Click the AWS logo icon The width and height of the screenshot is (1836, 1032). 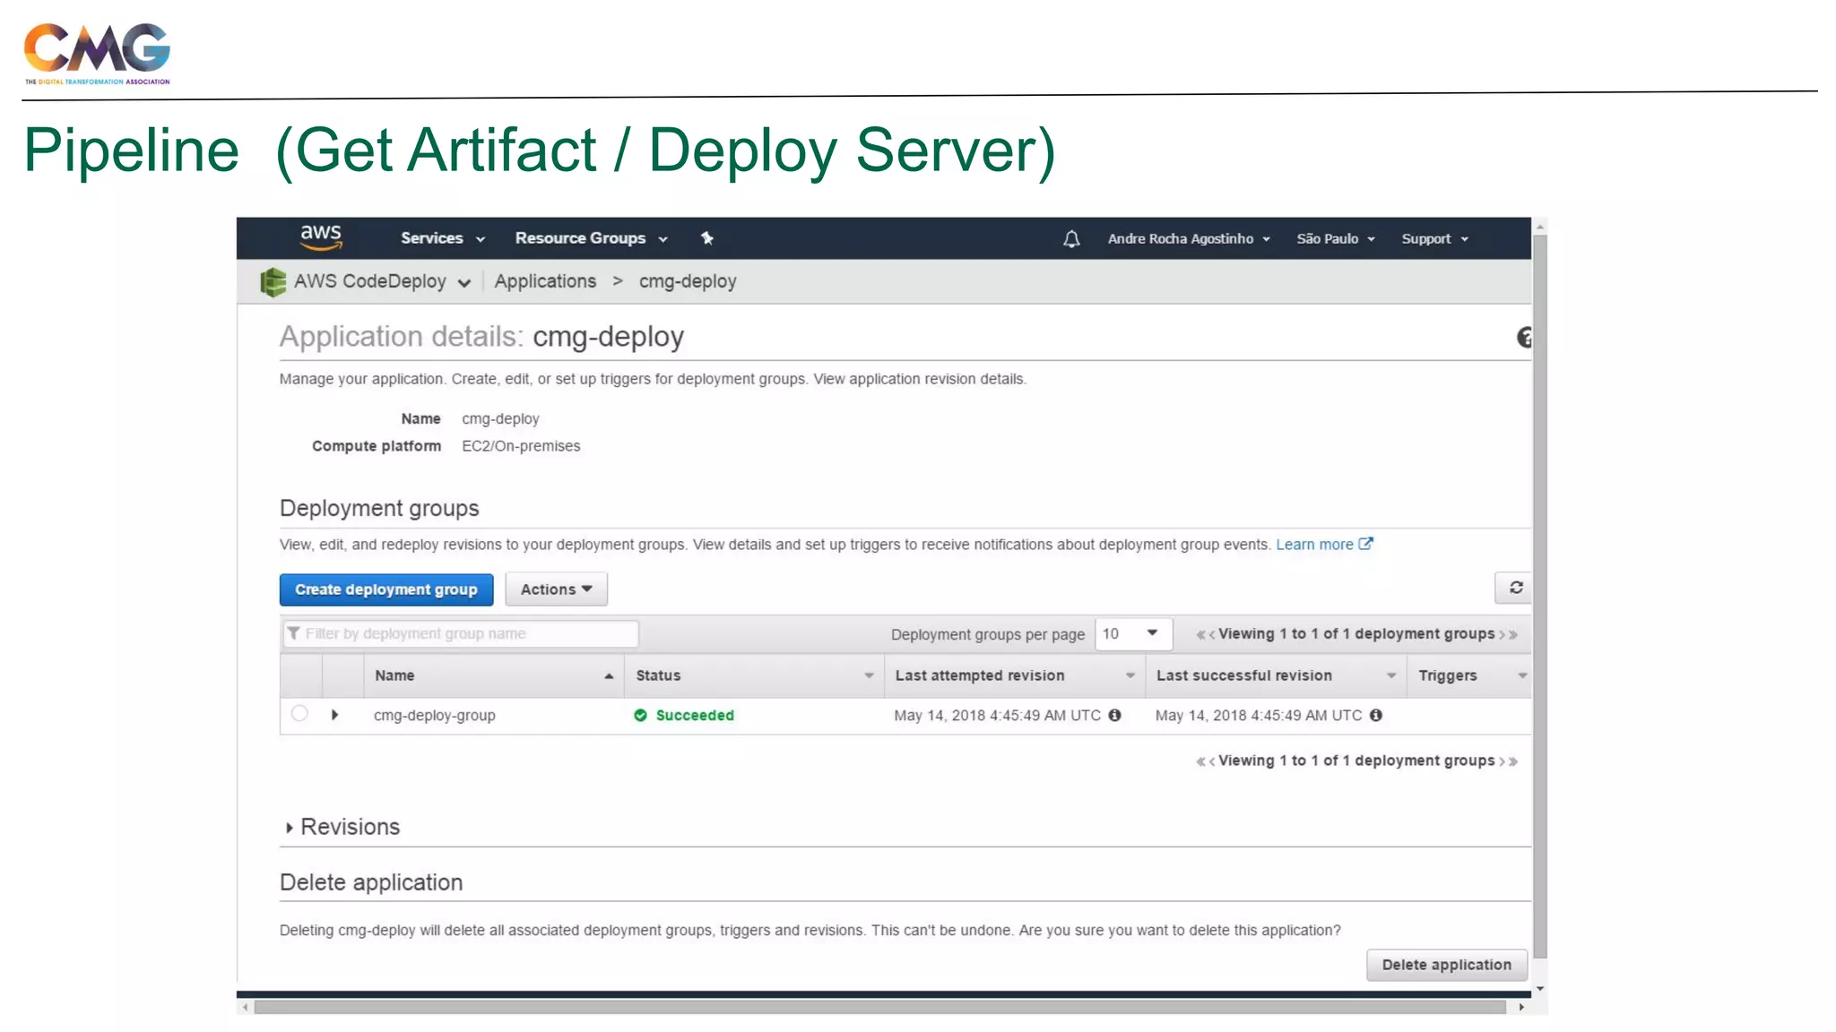320,237
